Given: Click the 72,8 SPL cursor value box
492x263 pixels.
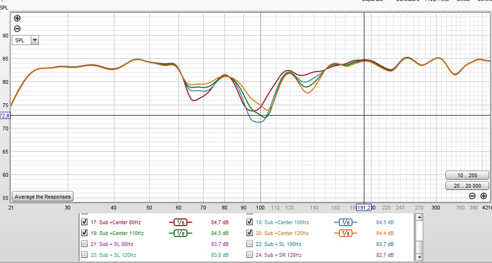Looking at the screenshot, I should (x=5, y=116).
